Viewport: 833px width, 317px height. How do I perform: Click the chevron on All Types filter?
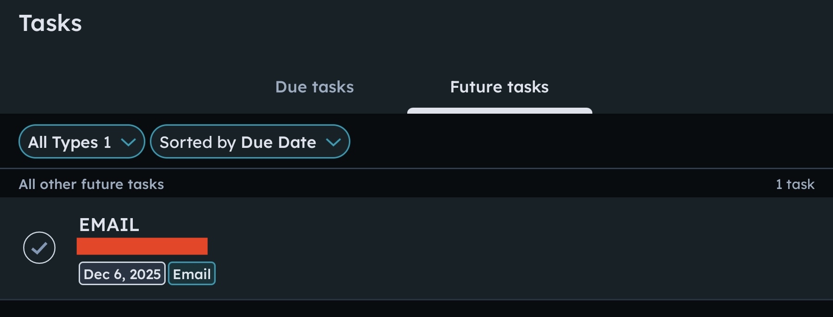[x=128, y=142]
